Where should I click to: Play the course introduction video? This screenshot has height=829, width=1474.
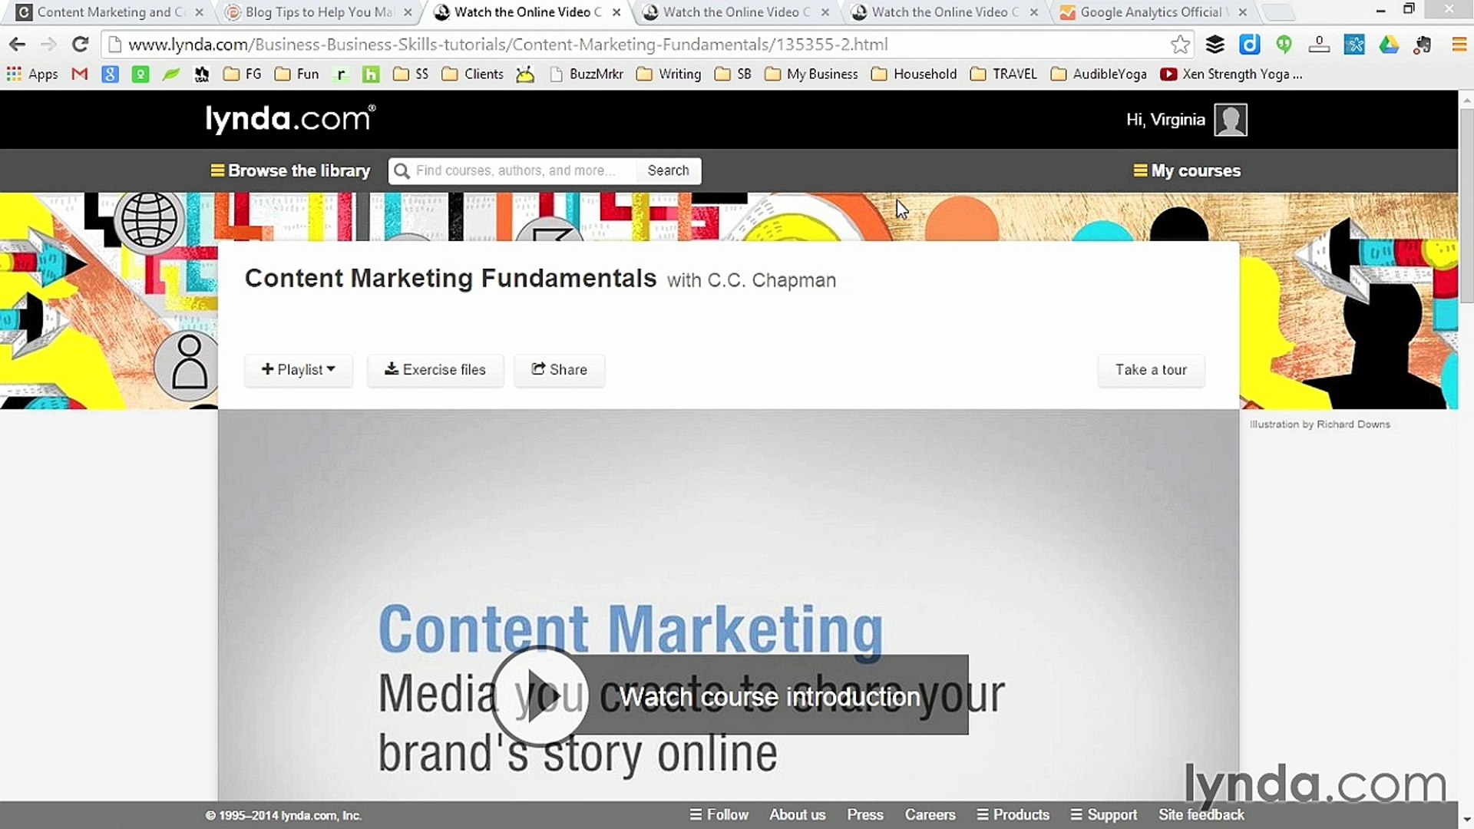pyautogui.click(x=540, y=695)
